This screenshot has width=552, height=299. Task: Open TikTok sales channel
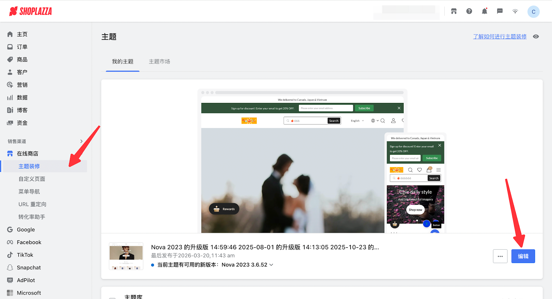pos(25,255)
